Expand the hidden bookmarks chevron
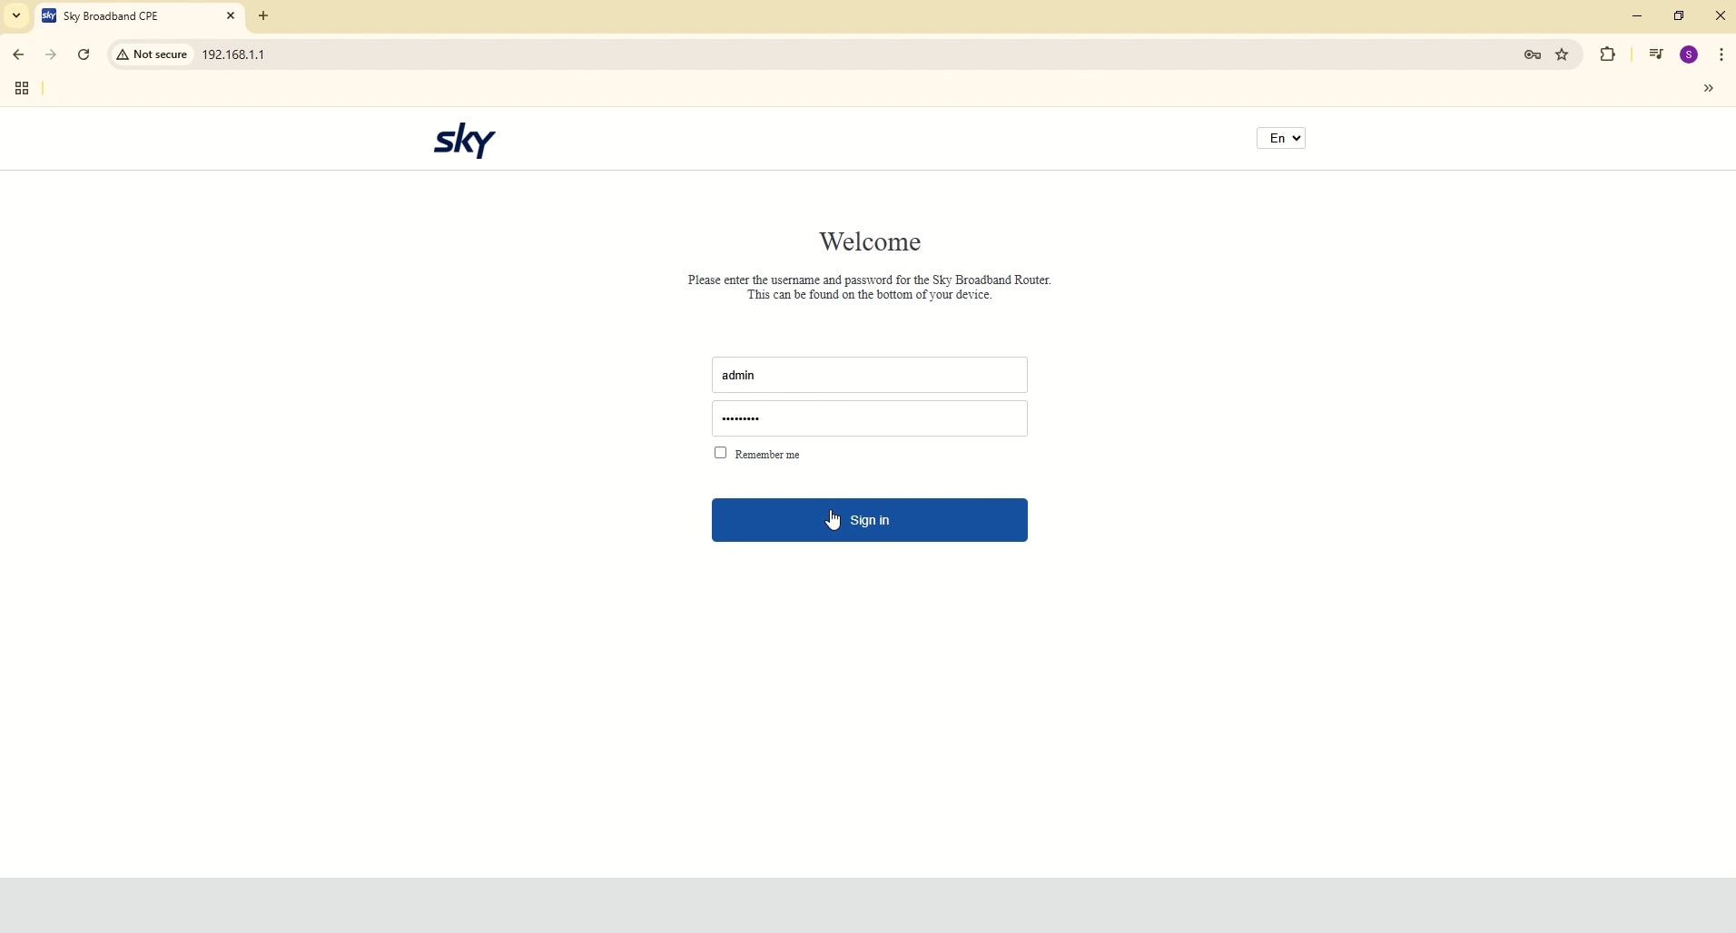Screen dimensions: 1736x933 point(1709,89)
